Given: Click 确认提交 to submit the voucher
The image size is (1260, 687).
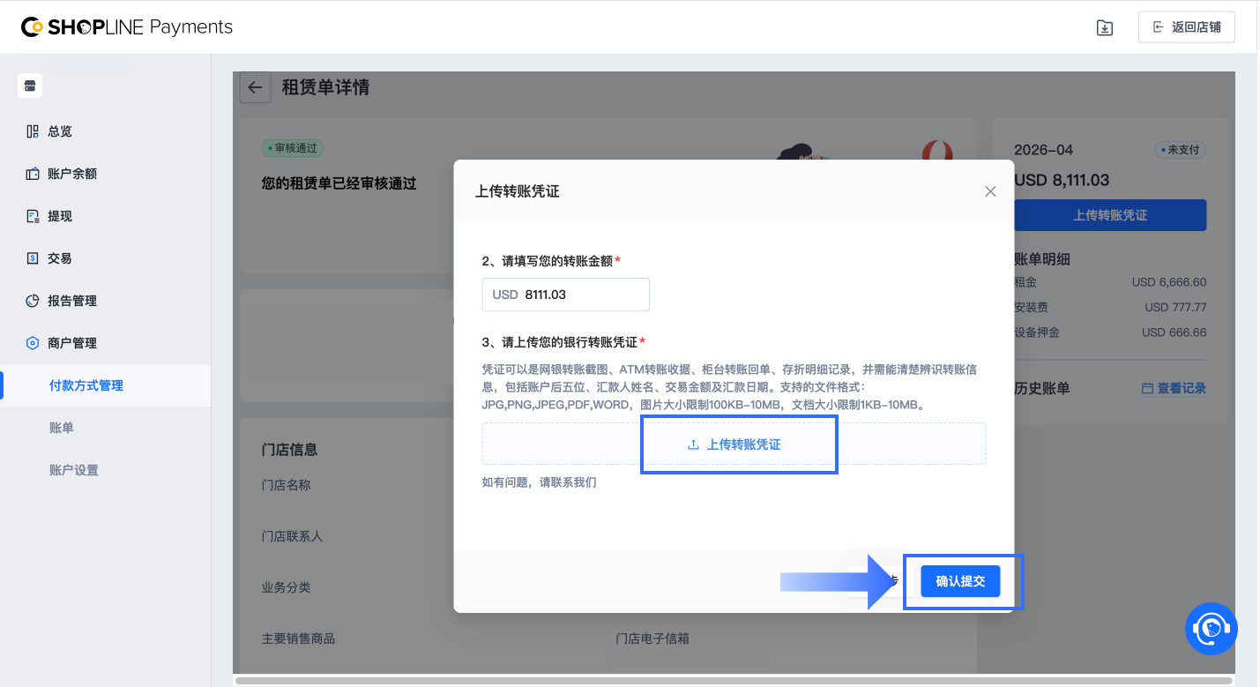Looking at the screenshot, I should point(960,581).
